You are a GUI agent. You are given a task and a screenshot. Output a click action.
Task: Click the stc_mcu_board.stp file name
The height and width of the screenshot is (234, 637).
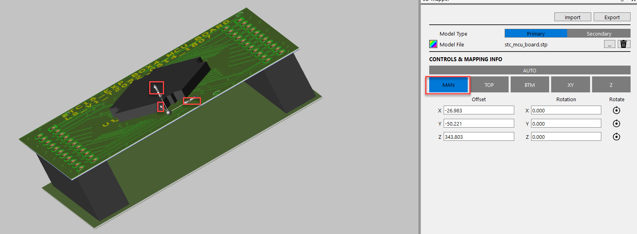[x=526, y=44]
